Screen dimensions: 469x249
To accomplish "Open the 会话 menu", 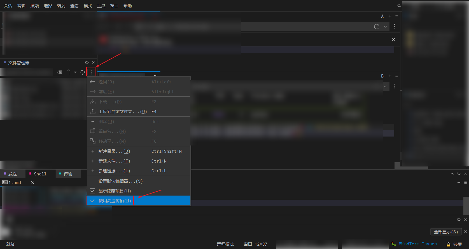I will pyautogui.click(x=8, y=6).
